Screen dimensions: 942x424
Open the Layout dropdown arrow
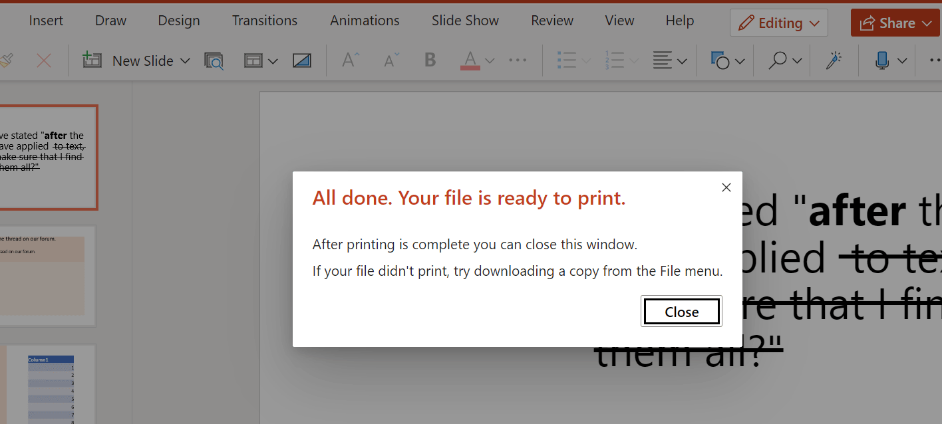coord(273,60)
